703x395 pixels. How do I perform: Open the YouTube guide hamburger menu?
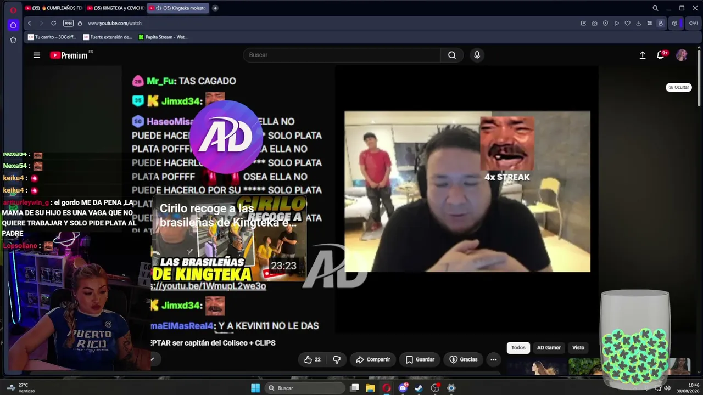tap(37, 55)
